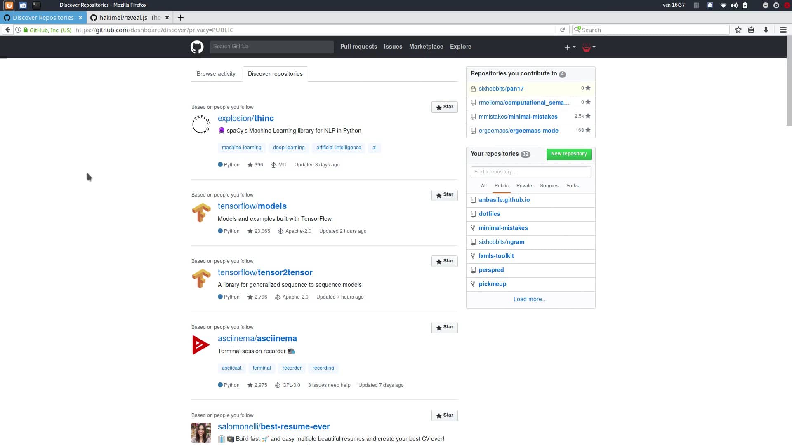Click the lock icon beside sixhobbits/pan17

tap(473, 88)
